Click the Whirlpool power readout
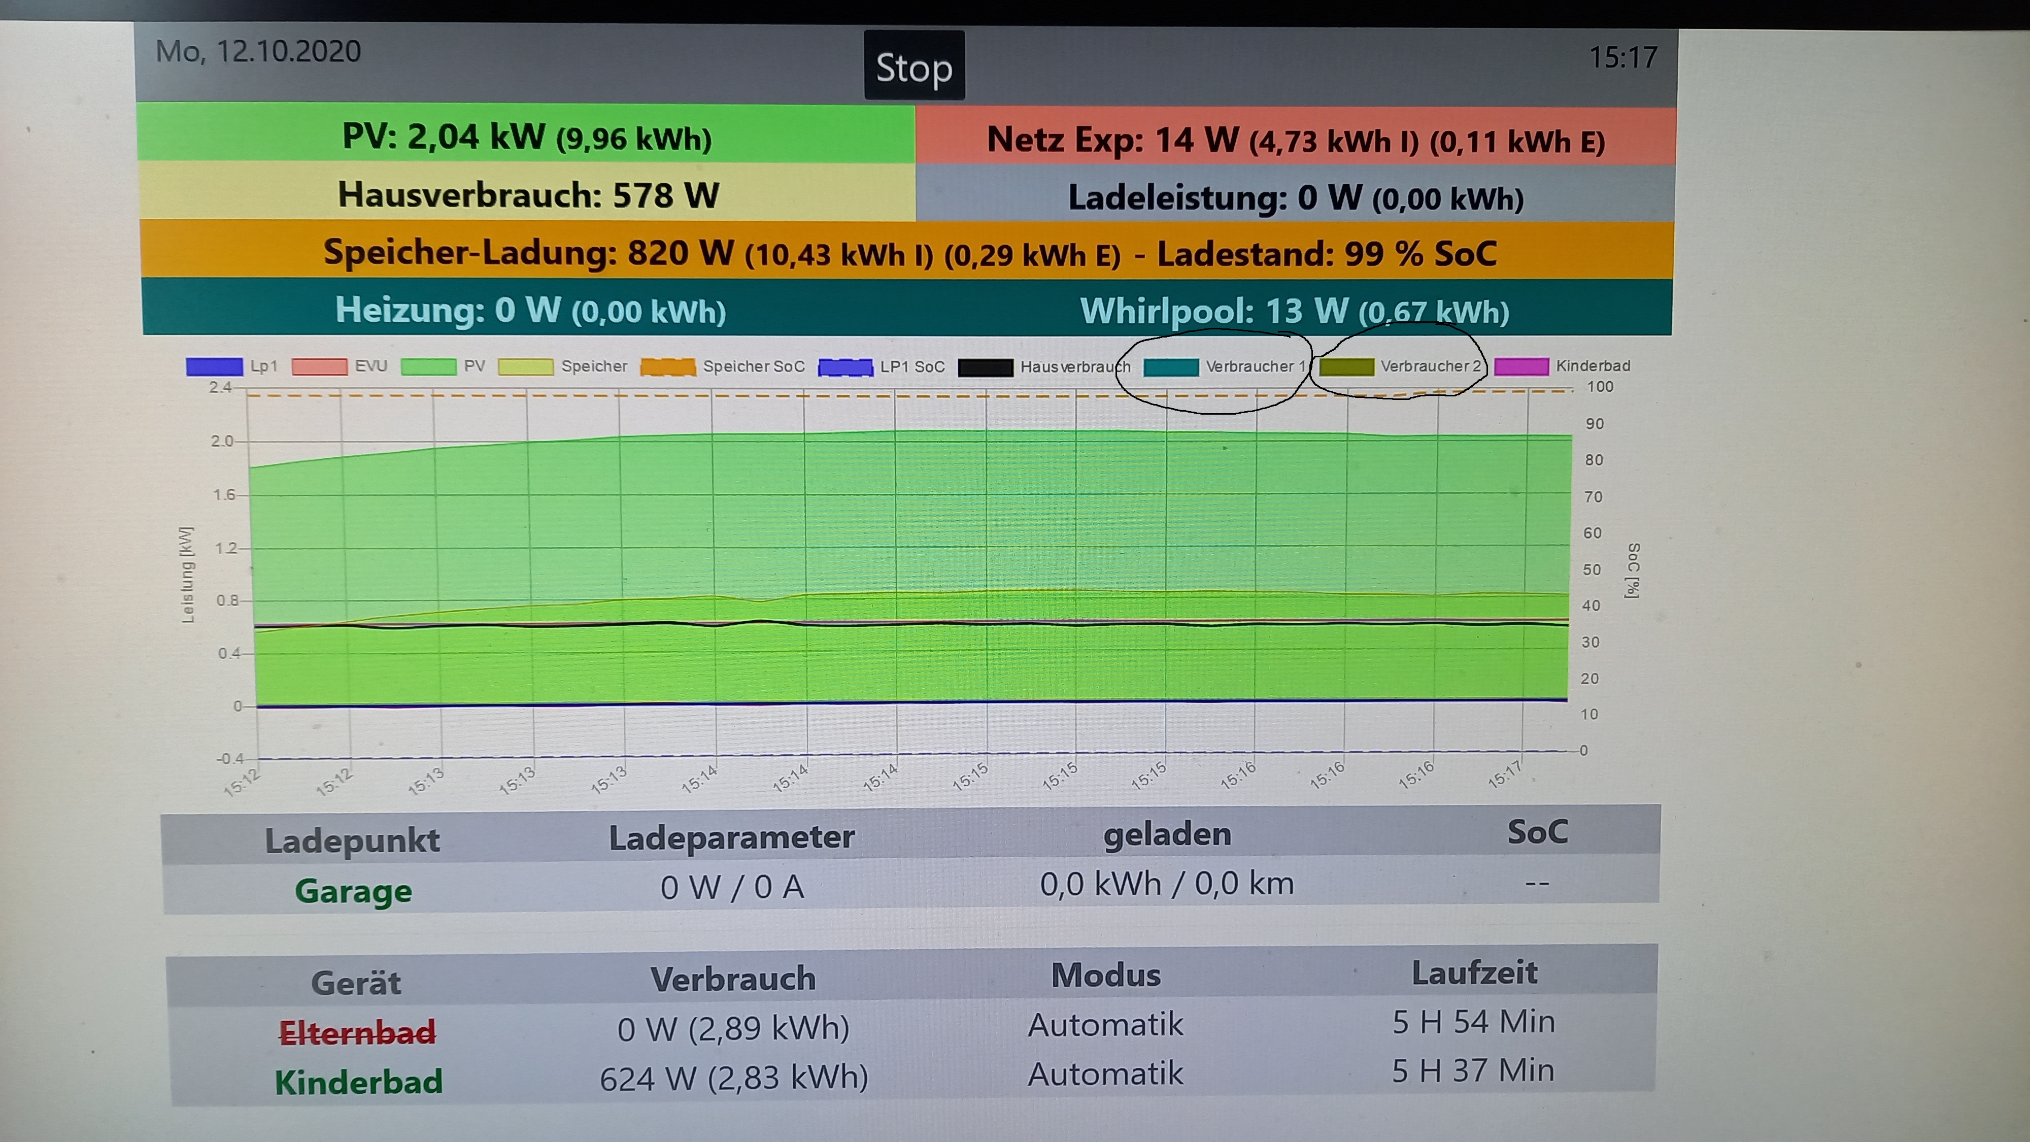2030x1142 pixels. (1294, 311)
